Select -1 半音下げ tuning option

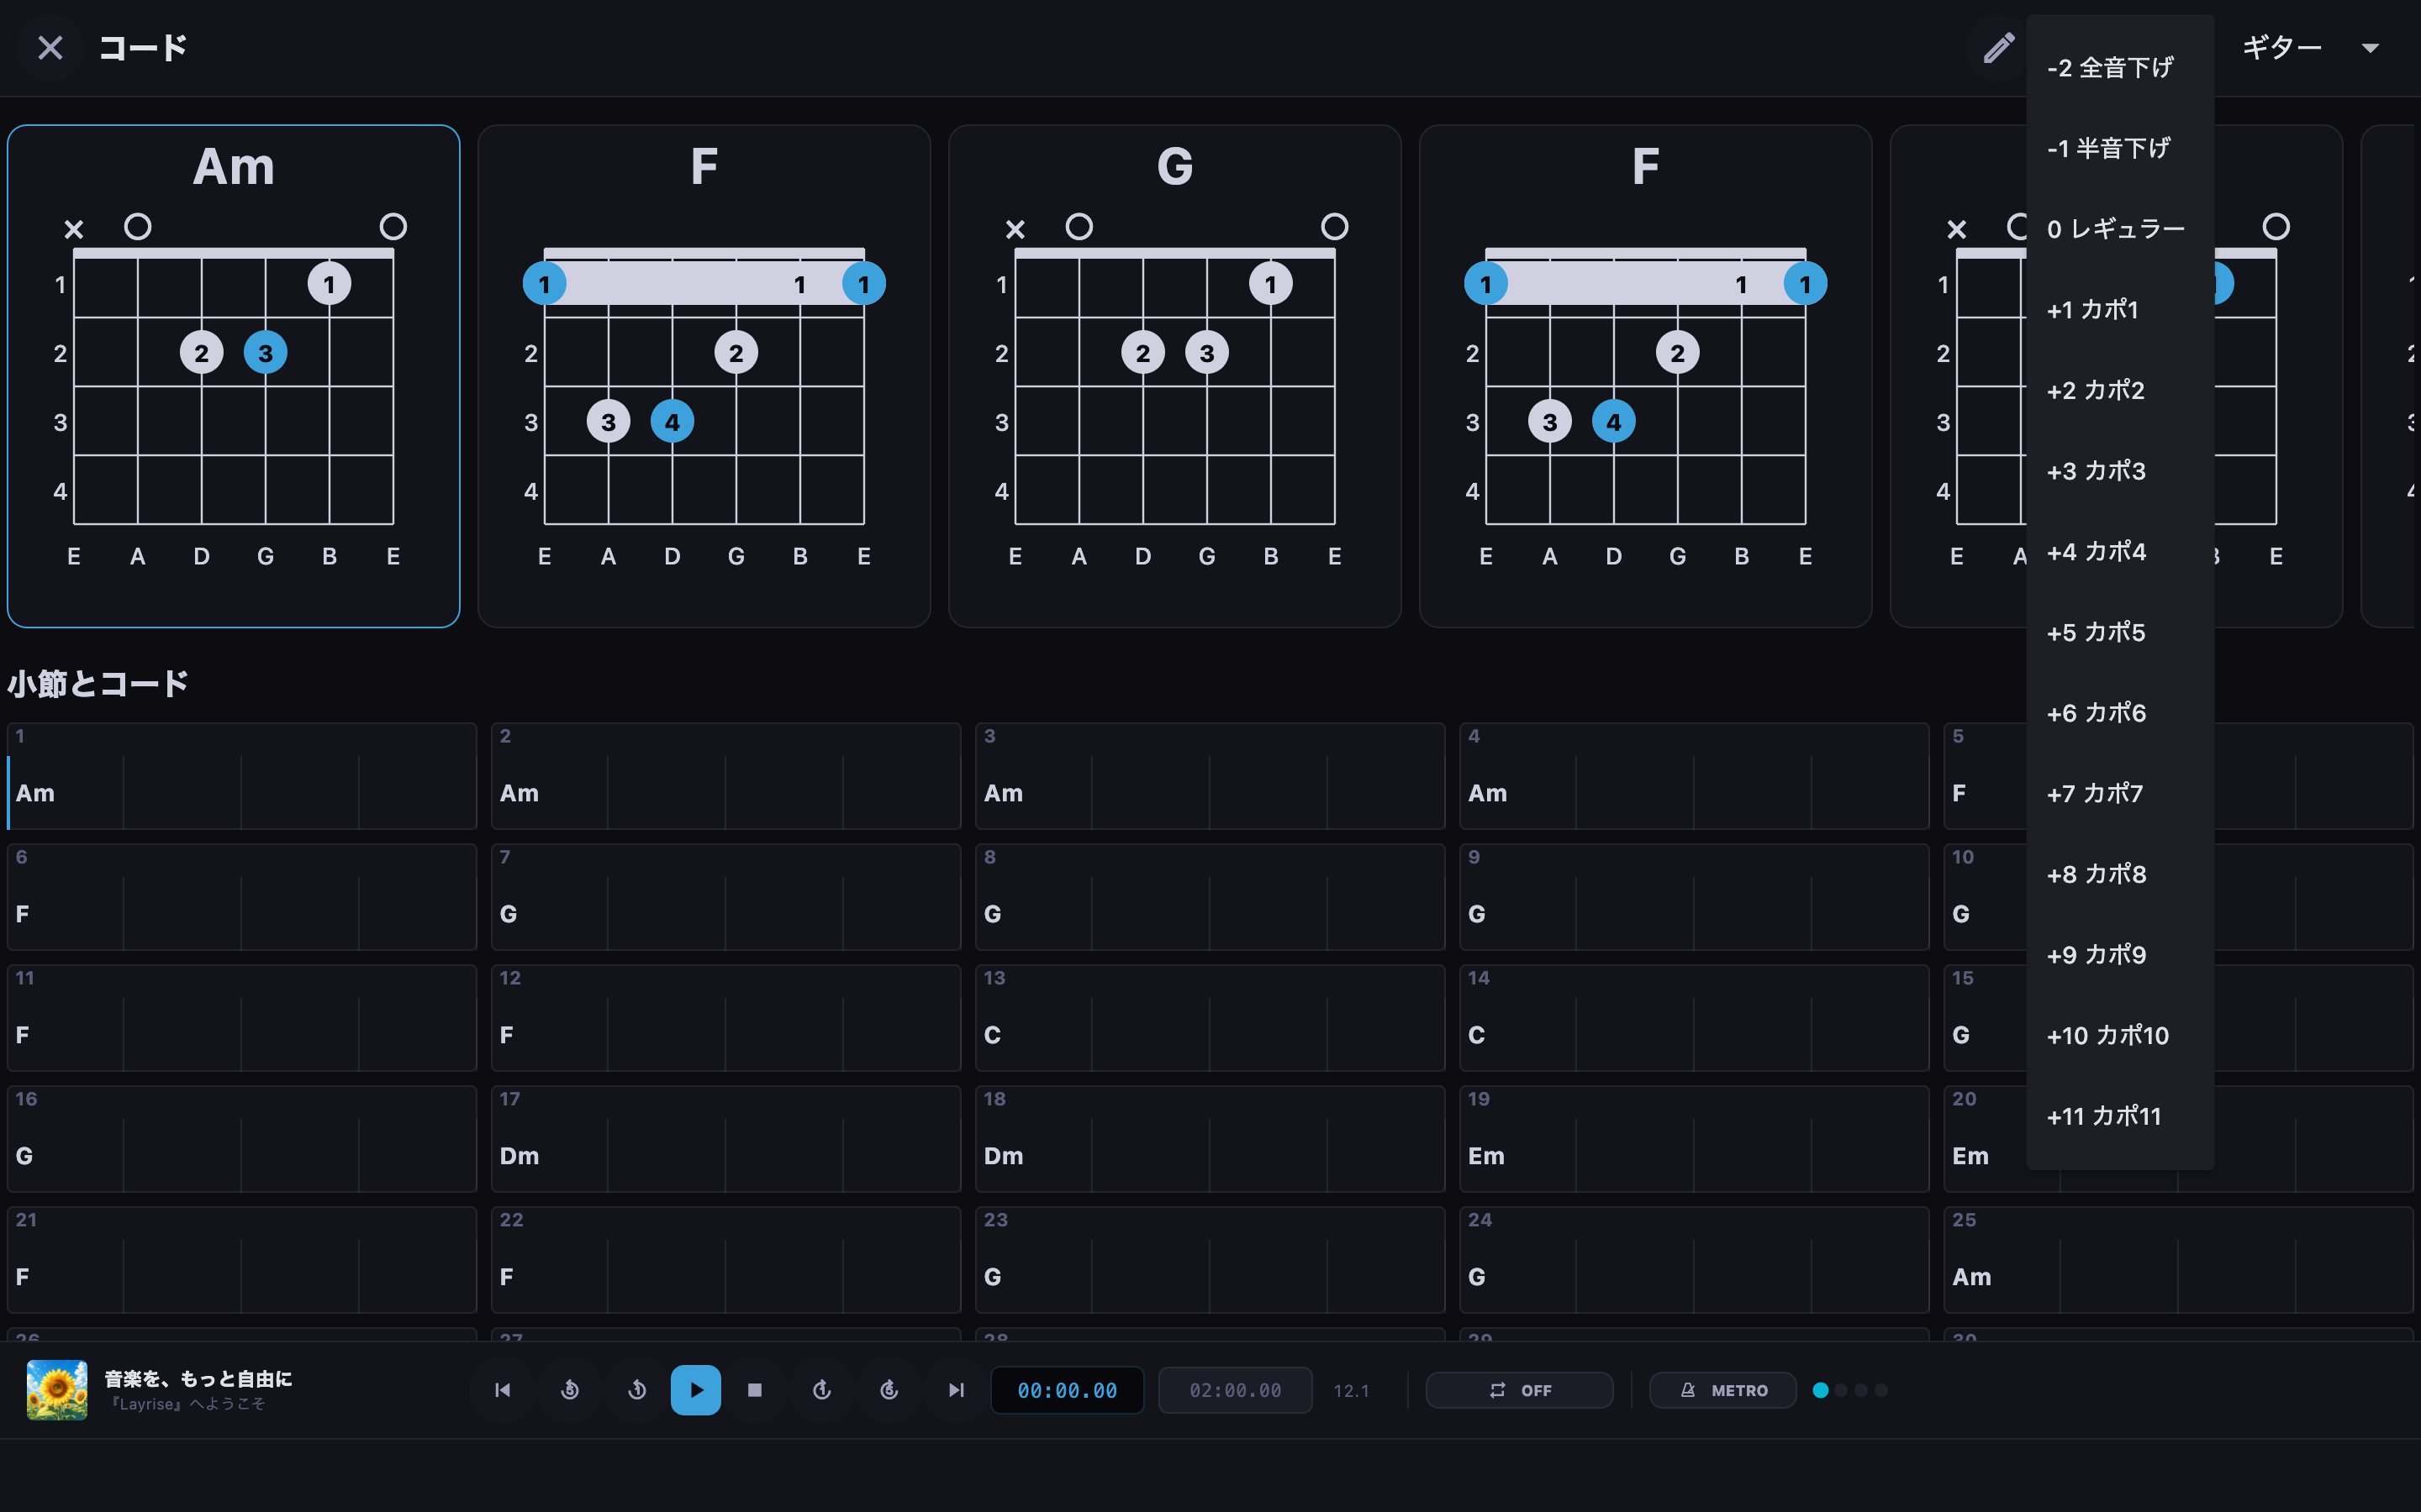point(2120,149)
